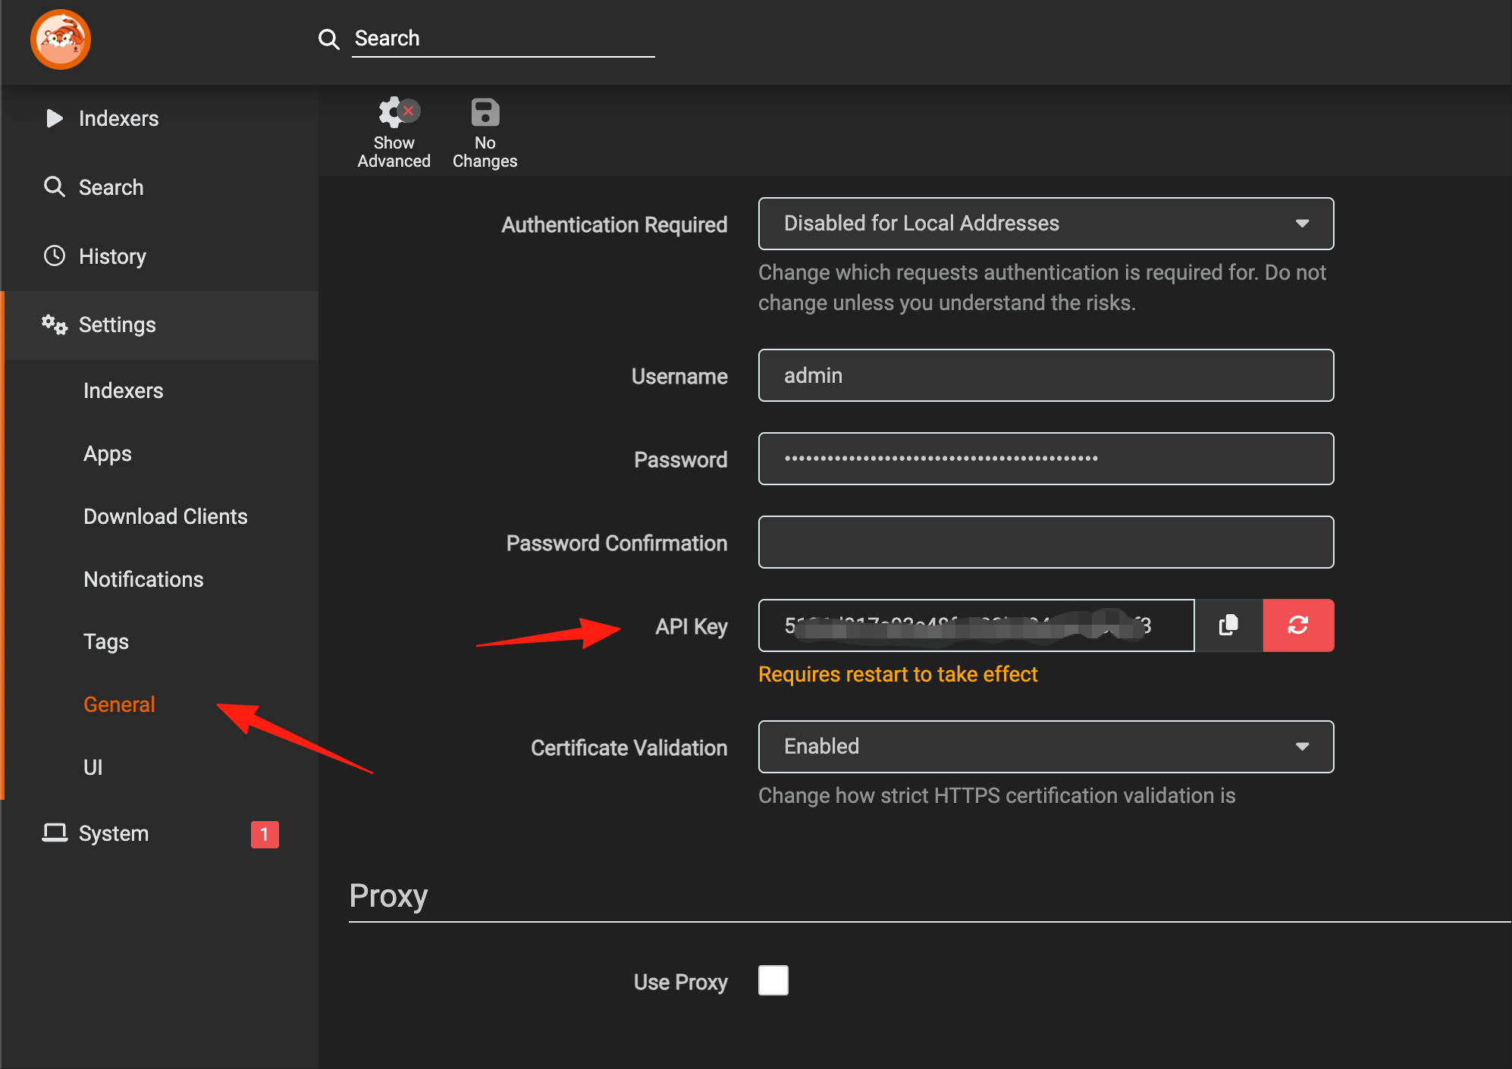Open Notifications settings
This screenshot has width=1512, height=1069.
coord(143,579)
